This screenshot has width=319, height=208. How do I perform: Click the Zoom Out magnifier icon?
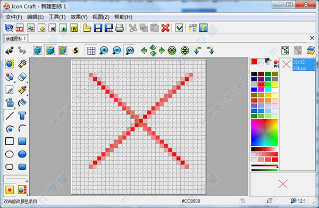(116, 50)
